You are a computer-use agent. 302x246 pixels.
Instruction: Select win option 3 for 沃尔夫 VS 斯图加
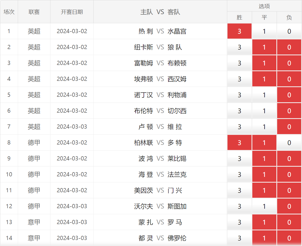coord(240,206)
